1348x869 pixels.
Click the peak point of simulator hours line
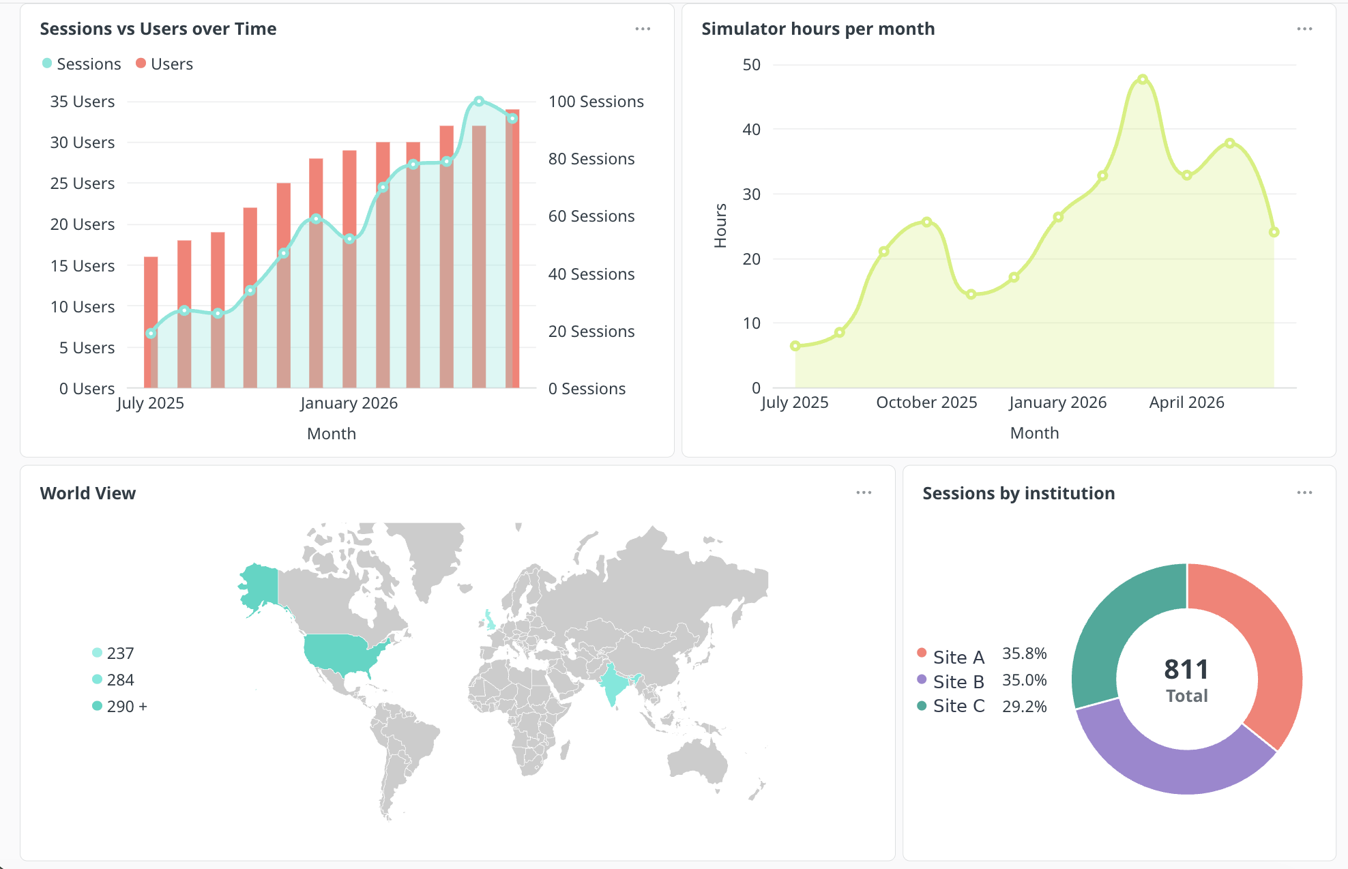coord(1143,80)
